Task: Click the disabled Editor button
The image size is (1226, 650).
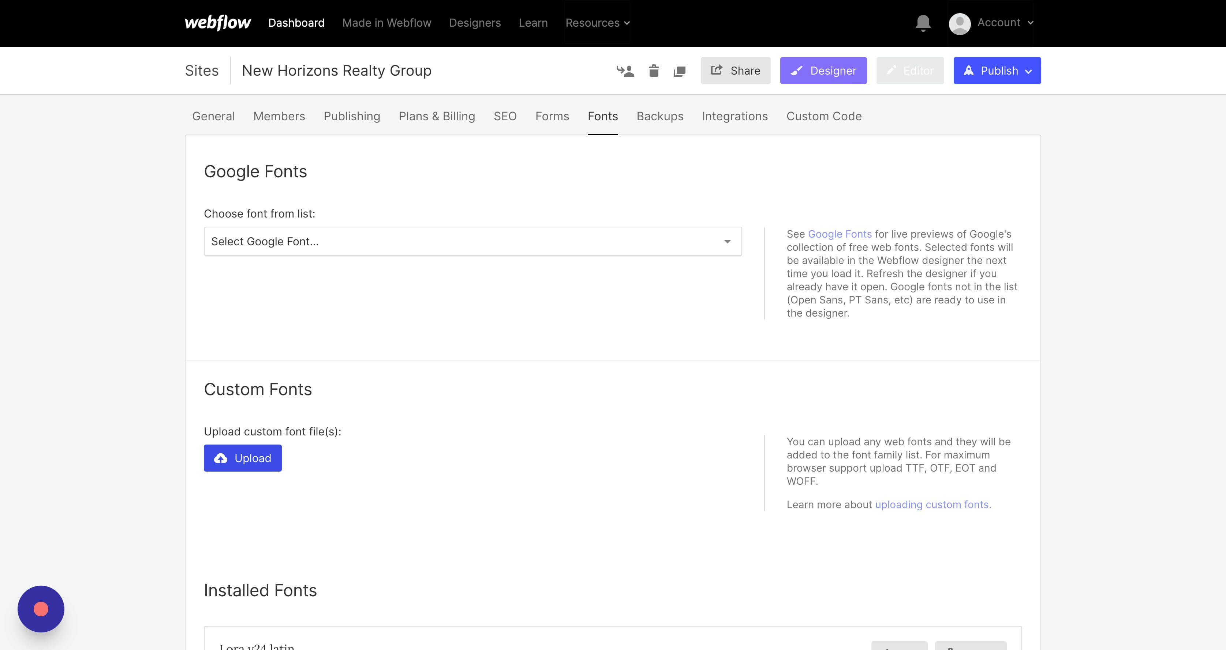Action: pyautogui.click(x=909, y=71)
